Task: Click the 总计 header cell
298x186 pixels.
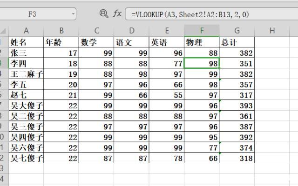Action: 237,42
